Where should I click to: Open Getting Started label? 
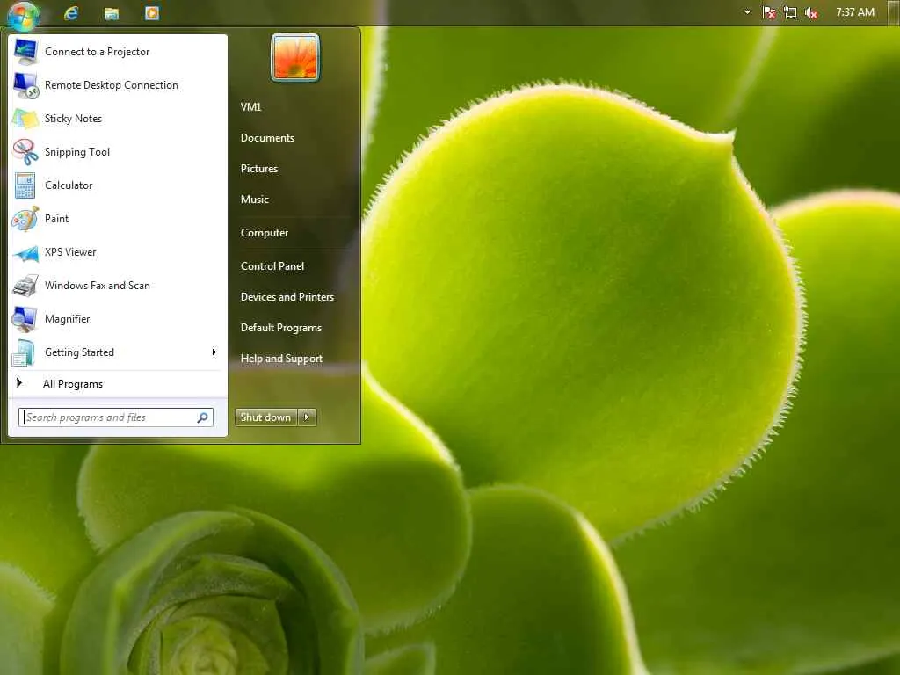point(79,352)
